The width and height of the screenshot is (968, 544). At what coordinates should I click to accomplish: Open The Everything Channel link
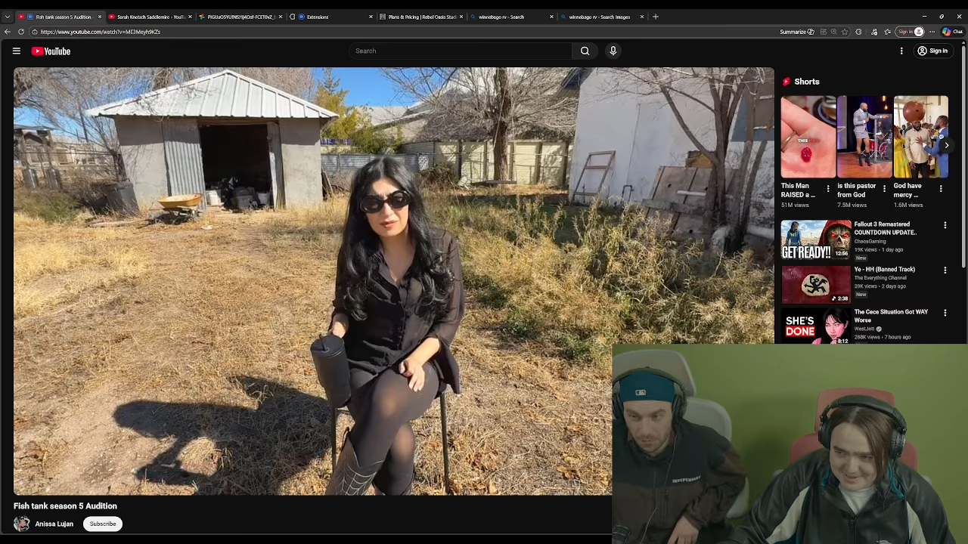pos(880,278)
